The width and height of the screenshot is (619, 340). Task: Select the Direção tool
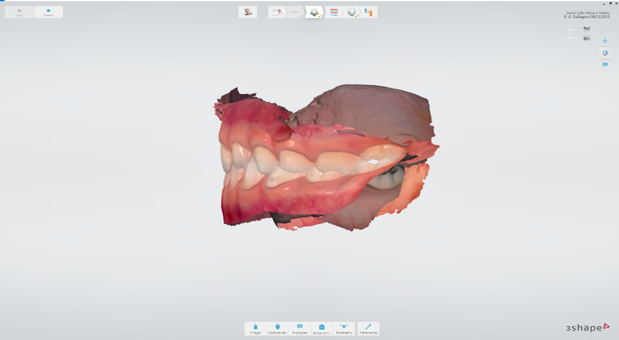coord(255,329)
